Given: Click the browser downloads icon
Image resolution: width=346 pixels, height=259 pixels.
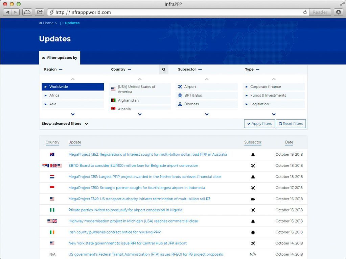Looking at the screenshot, I should click(338, 12).
